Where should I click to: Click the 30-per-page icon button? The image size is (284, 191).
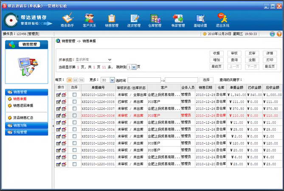69,80
